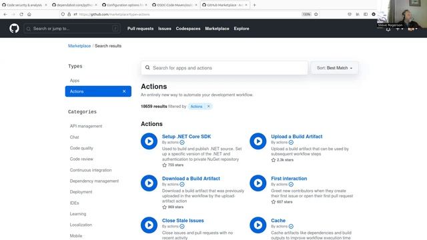Remove Actions type filter with X in sidebar
427x240 pixels.
tap(124, 91)
